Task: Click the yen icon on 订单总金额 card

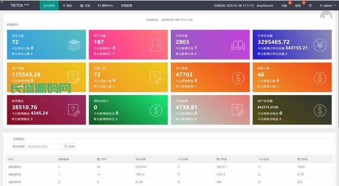Action: [x=320, y=45]
